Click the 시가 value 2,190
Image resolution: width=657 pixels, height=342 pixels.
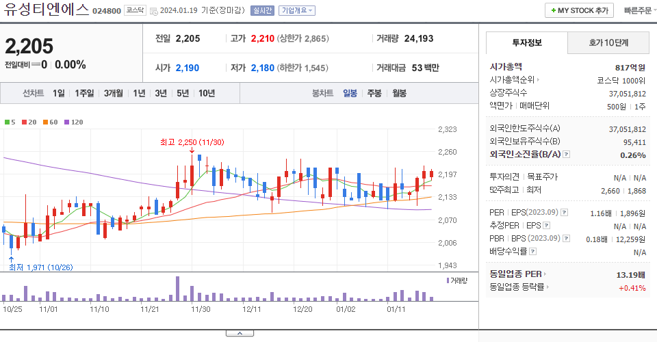click(188, 68)
